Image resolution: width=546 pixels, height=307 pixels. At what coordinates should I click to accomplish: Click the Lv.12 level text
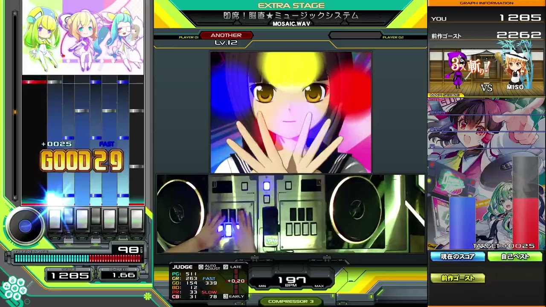pyautogui.click(x=226, y=43)
